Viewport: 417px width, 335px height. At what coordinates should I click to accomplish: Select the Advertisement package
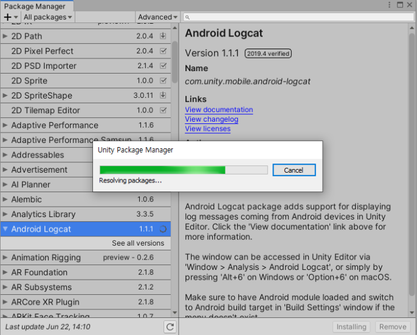coord(47,170)
